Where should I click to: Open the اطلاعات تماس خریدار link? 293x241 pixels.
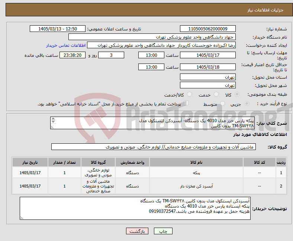pos(66,45)
